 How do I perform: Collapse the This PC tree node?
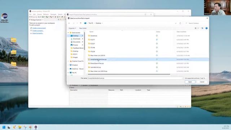(x=68, y=73)
